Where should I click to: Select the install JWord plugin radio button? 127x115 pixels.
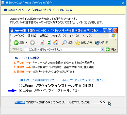coord(20,86)
